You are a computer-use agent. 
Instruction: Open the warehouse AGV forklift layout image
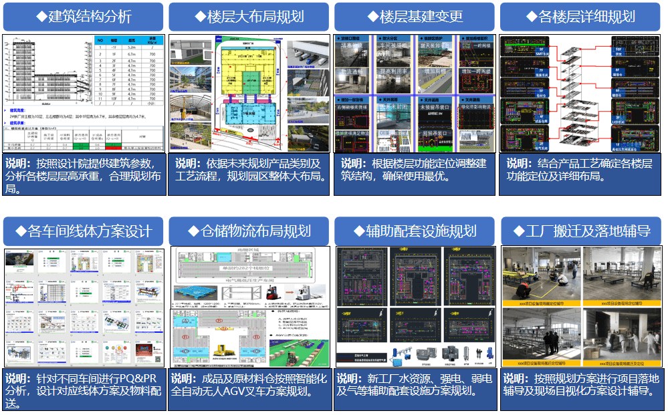[249, 307]
